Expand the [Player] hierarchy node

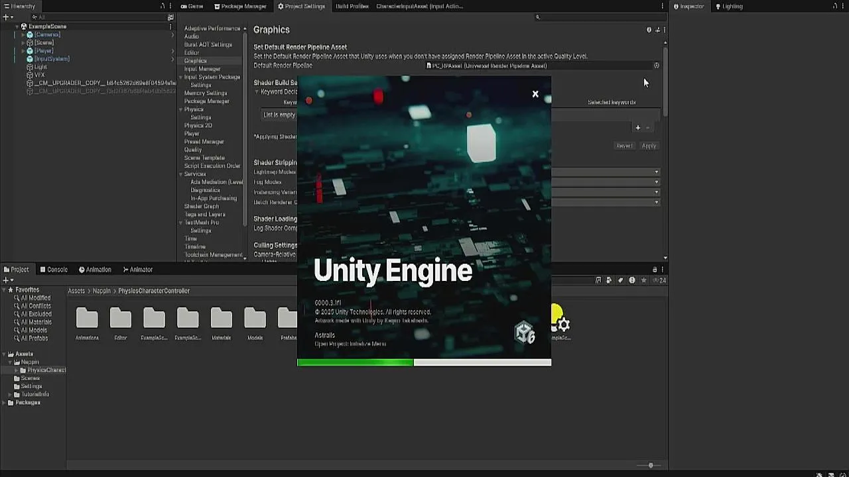pos(23,50)
